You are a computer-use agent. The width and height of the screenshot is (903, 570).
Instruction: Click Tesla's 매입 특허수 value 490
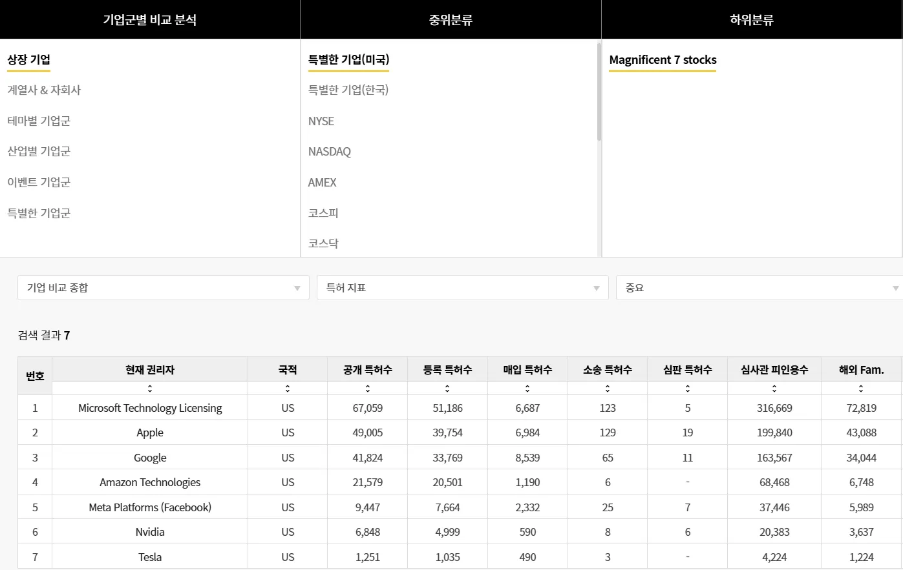pos(527,557)
